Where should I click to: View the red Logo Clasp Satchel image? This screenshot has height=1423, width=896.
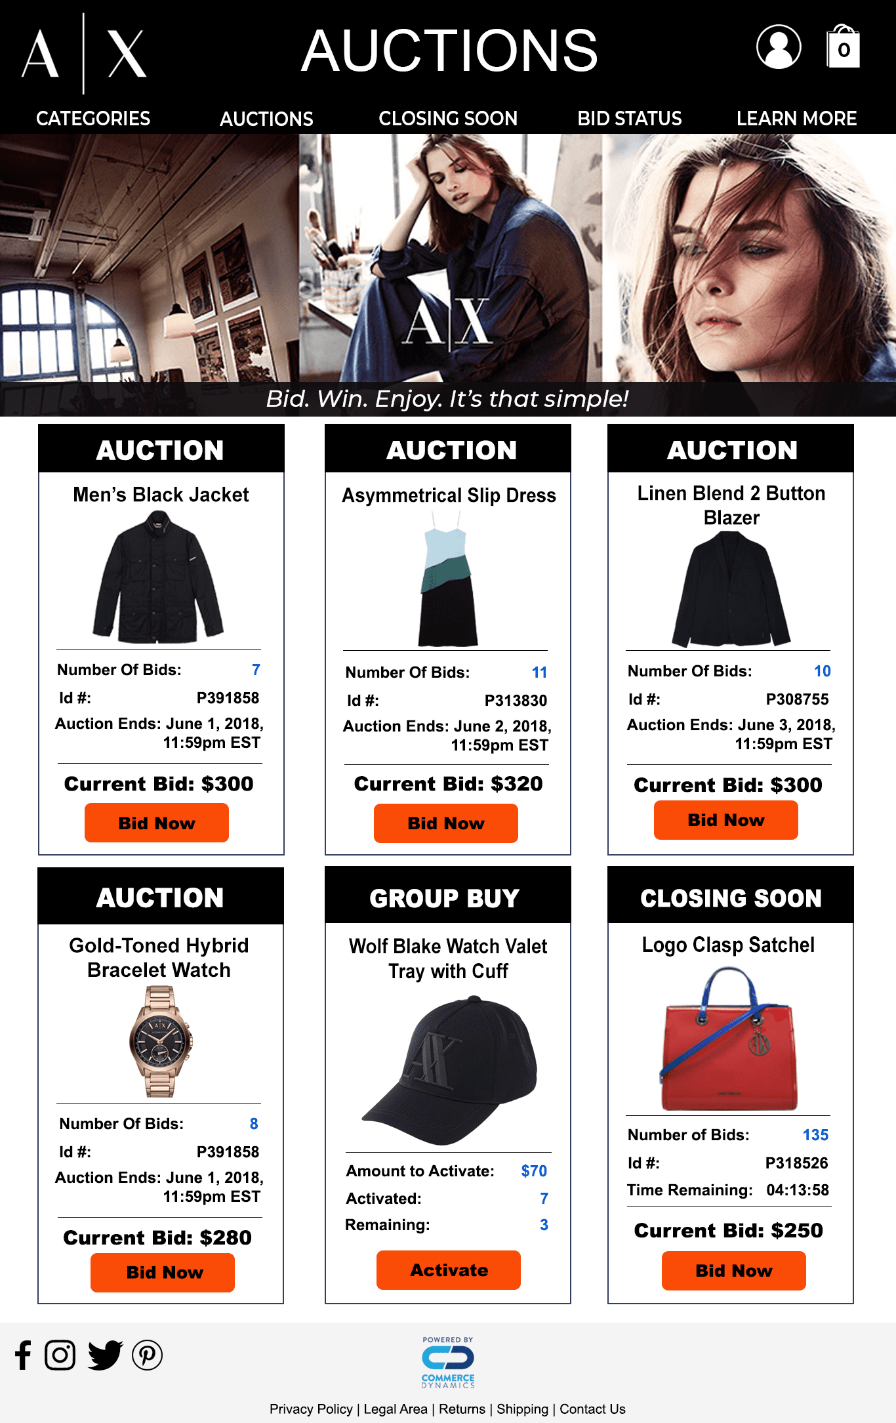728,1039
